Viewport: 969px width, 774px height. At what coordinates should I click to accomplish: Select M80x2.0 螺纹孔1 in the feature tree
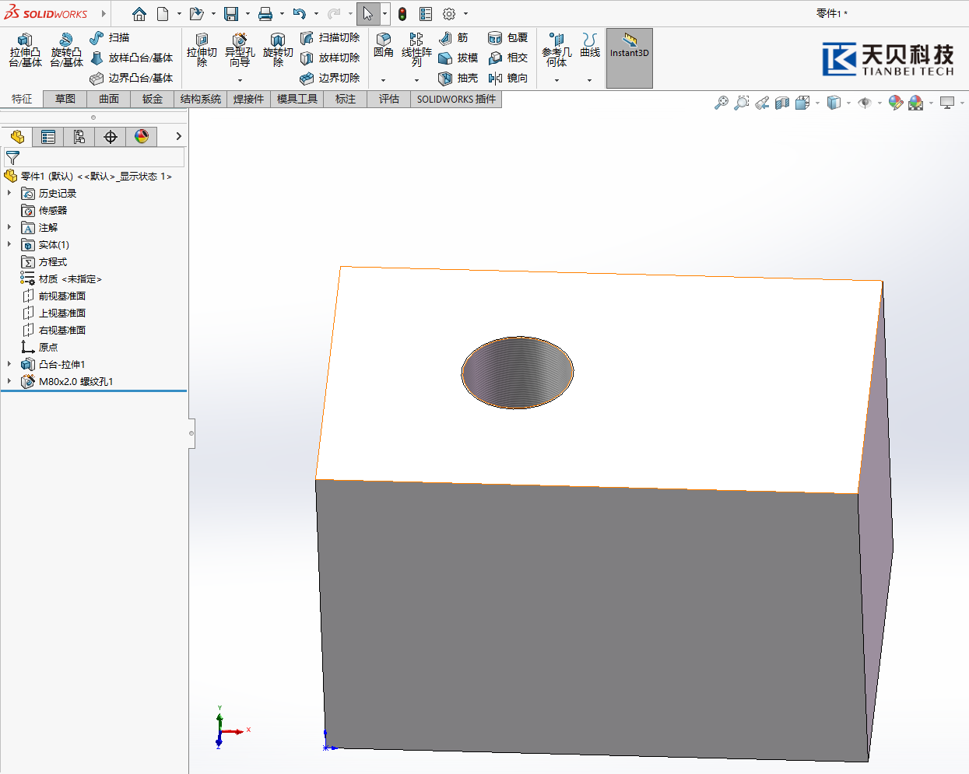click(x=75, y=381)
